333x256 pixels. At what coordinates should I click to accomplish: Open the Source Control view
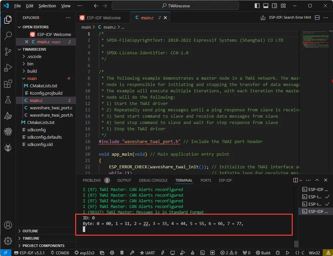pos(8,51)
